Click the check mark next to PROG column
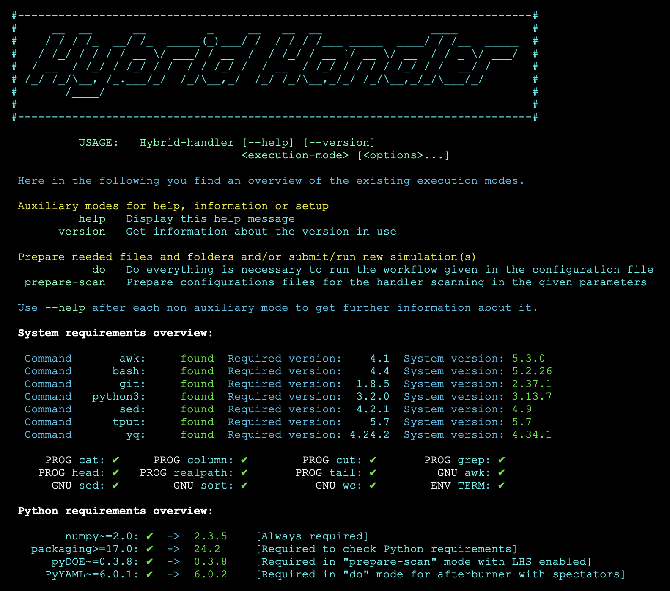This screenshot has height=591, width=670. [244, 460]
